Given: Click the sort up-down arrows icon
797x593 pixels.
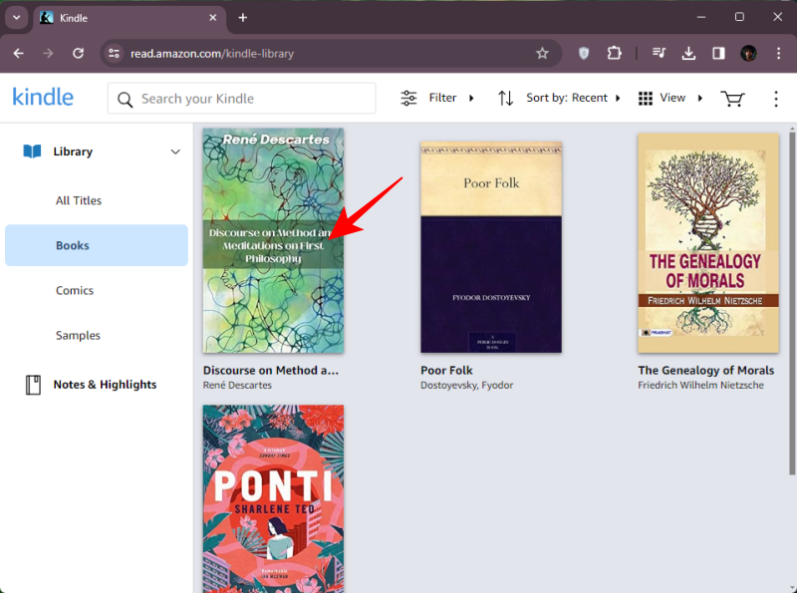Looking at the screenshot, I should tap(505, 98).
